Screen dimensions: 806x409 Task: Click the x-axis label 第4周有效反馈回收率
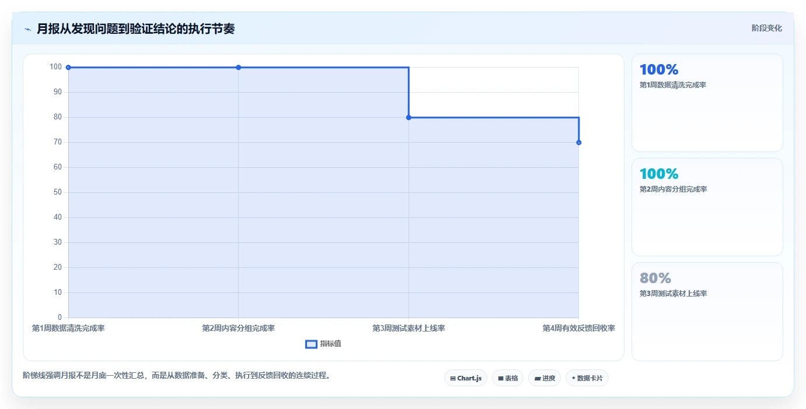pyautogui.click(x=578, y=329)
